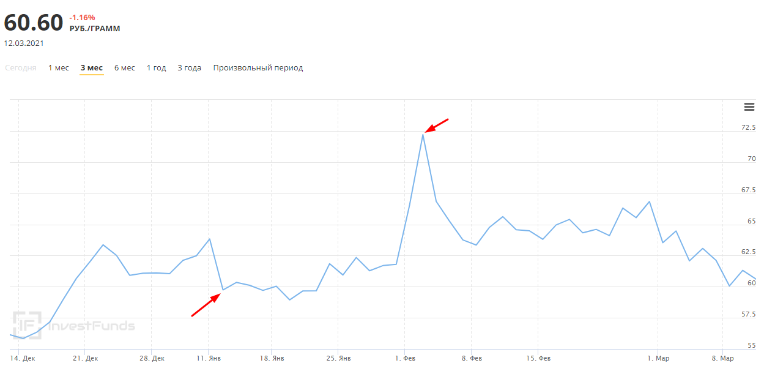The height and width of the screenshot is (371, 764).
Task: Click the lower red arrow near January dip
Action: 206,305
